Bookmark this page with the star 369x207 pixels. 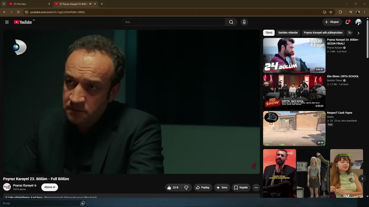click(331, 12)
